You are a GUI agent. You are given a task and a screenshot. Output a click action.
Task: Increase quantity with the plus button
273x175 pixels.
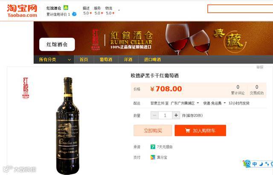pyautogui.click(x=176, y=115)
